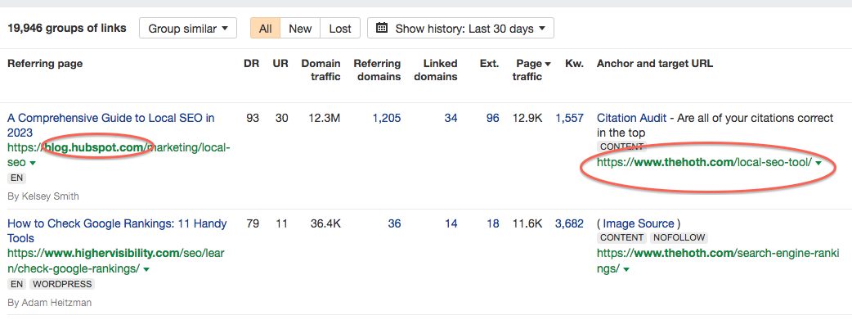This screenshot has height=320, width=852.
Task: Click the calendar icon in Show history
Action: 382,28
